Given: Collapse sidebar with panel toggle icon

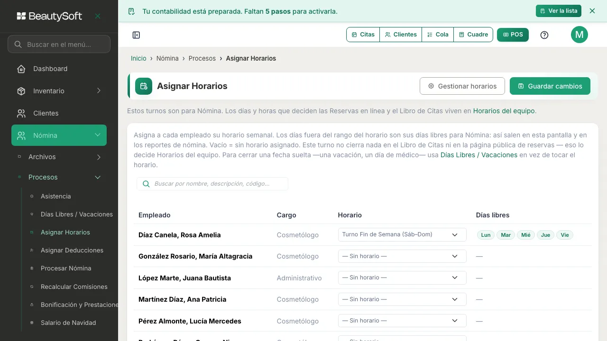Looking at the screenshot, I should 136,35.
